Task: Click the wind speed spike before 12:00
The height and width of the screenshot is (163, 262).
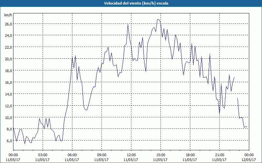Action: [128, 24]
